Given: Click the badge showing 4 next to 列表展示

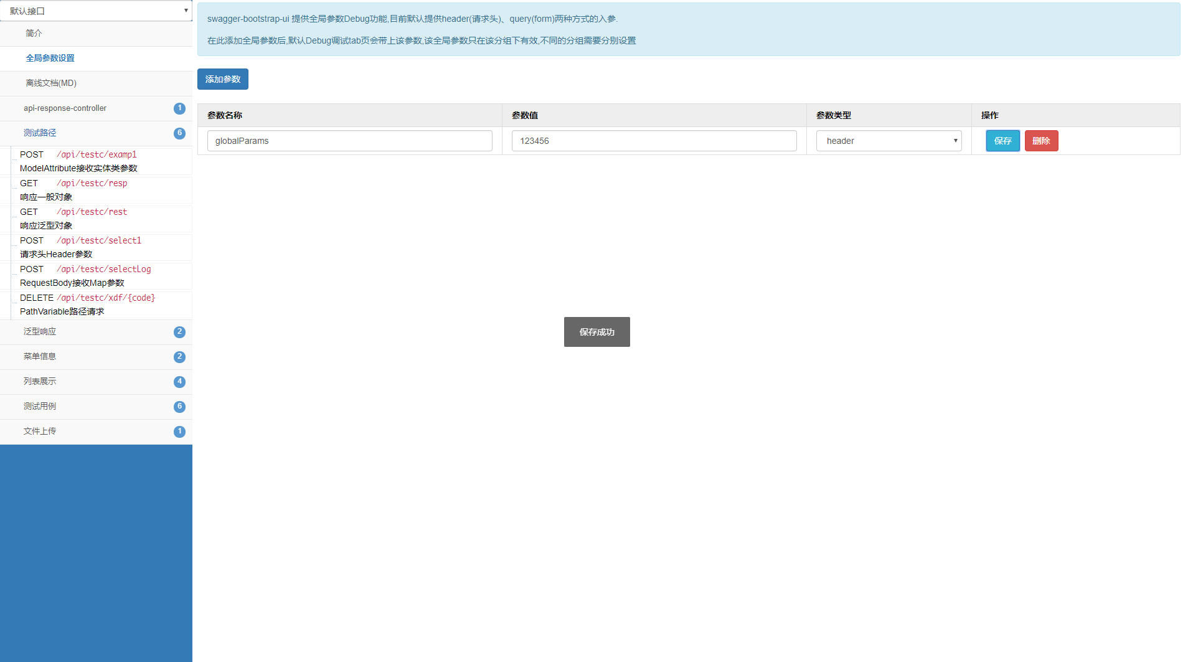Looking at the screenshot, I should coord(179,382).
